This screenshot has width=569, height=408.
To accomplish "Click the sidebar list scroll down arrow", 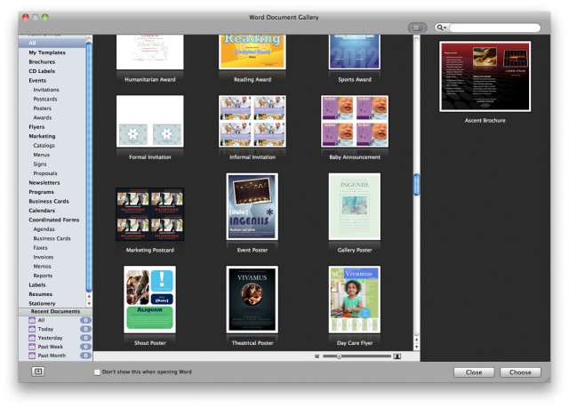I will (x=89, y=303).
